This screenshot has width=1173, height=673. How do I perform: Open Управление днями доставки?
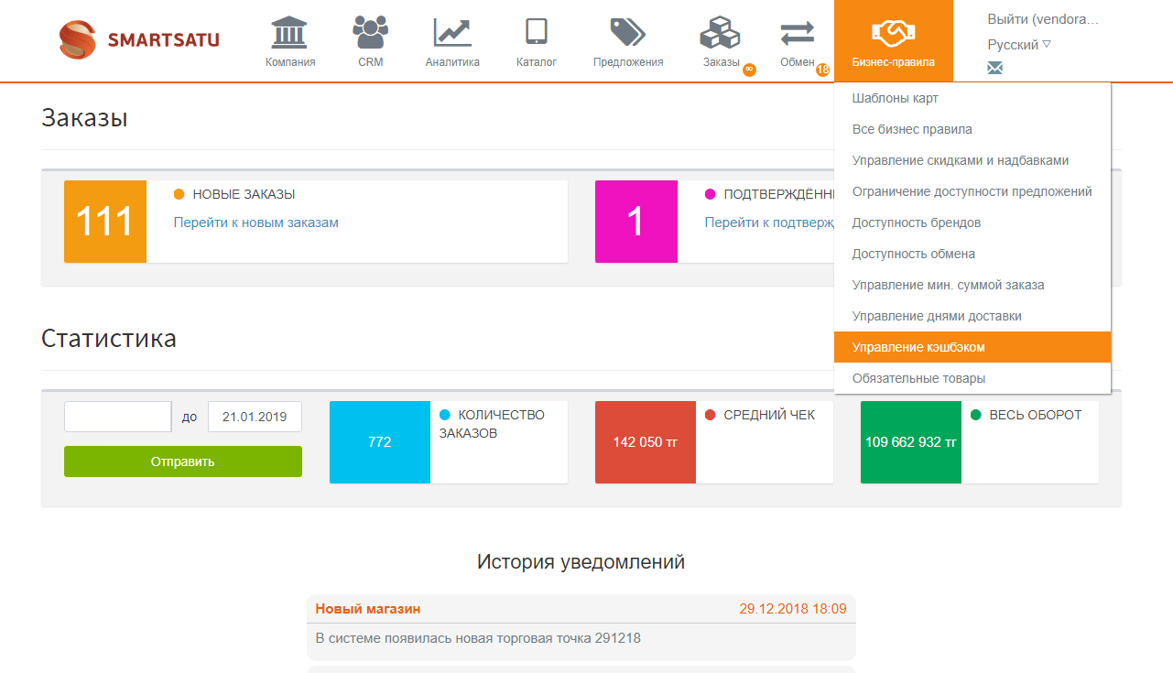pos(972,316)
